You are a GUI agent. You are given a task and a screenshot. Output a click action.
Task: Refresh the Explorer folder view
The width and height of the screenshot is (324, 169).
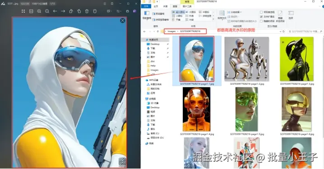point(284,32)
